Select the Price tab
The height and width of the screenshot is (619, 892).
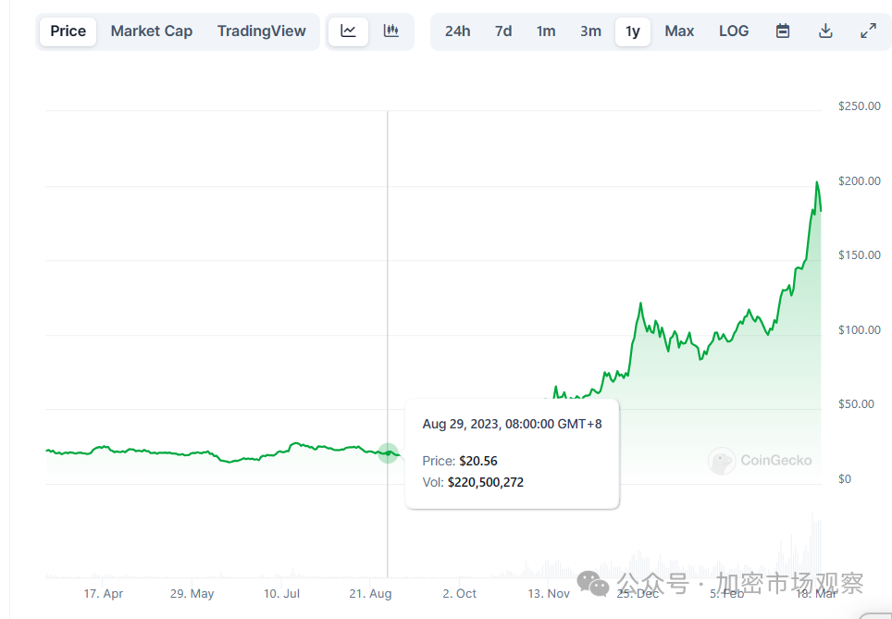point(68,31)
